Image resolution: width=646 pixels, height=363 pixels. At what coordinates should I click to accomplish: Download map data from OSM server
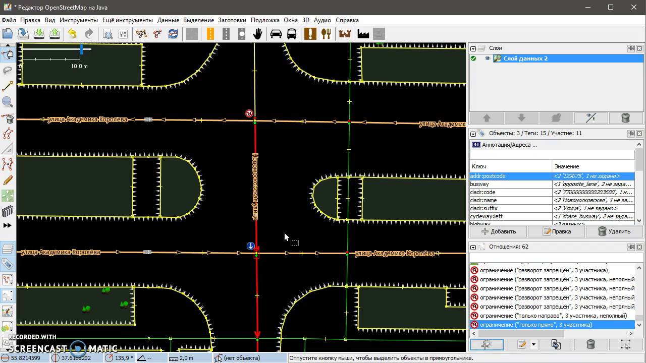pos(39,34)
